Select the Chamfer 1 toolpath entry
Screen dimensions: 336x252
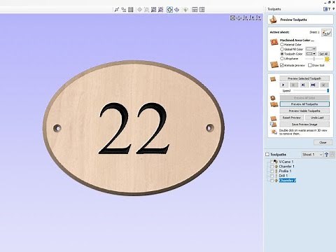[x=286, y=167]
